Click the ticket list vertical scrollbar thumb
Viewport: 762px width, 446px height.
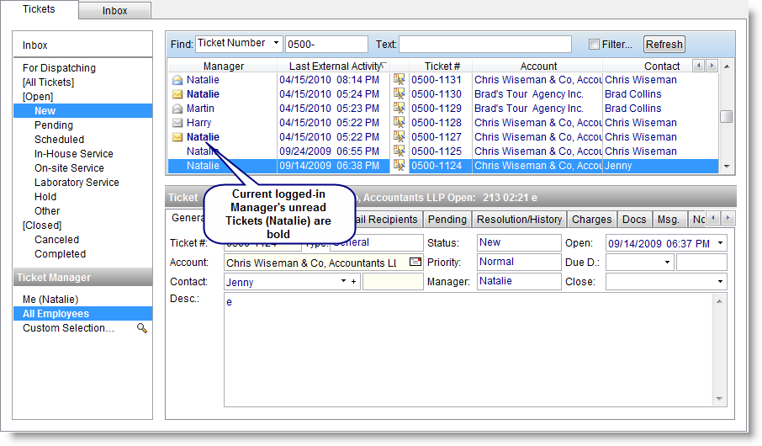coord(727,117)
